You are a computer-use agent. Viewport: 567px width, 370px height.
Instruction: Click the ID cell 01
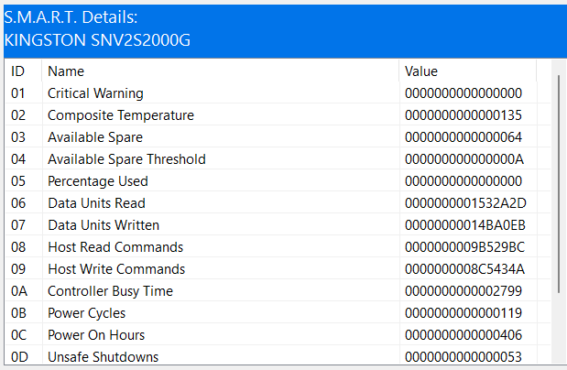pos(17,93)
